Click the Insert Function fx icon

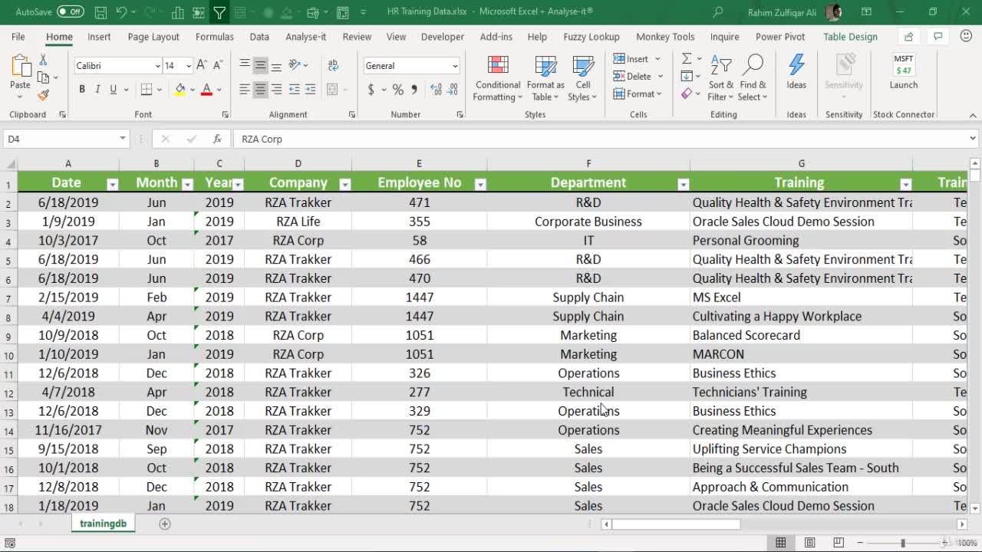(x=217, y=139)
